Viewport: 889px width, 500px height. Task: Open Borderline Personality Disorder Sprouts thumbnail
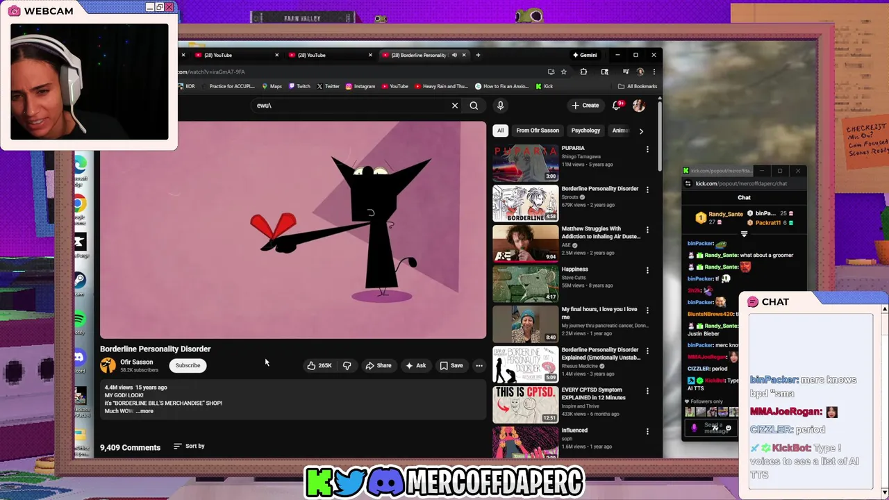pyautogui.click(x=525, y=203)
